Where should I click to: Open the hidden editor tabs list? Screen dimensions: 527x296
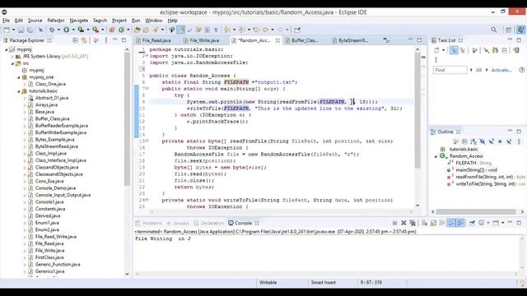[386, 40]
